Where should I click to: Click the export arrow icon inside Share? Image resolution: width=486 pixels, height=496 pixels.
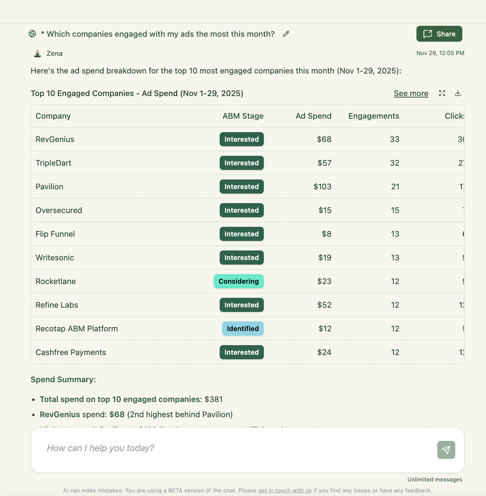428,34
